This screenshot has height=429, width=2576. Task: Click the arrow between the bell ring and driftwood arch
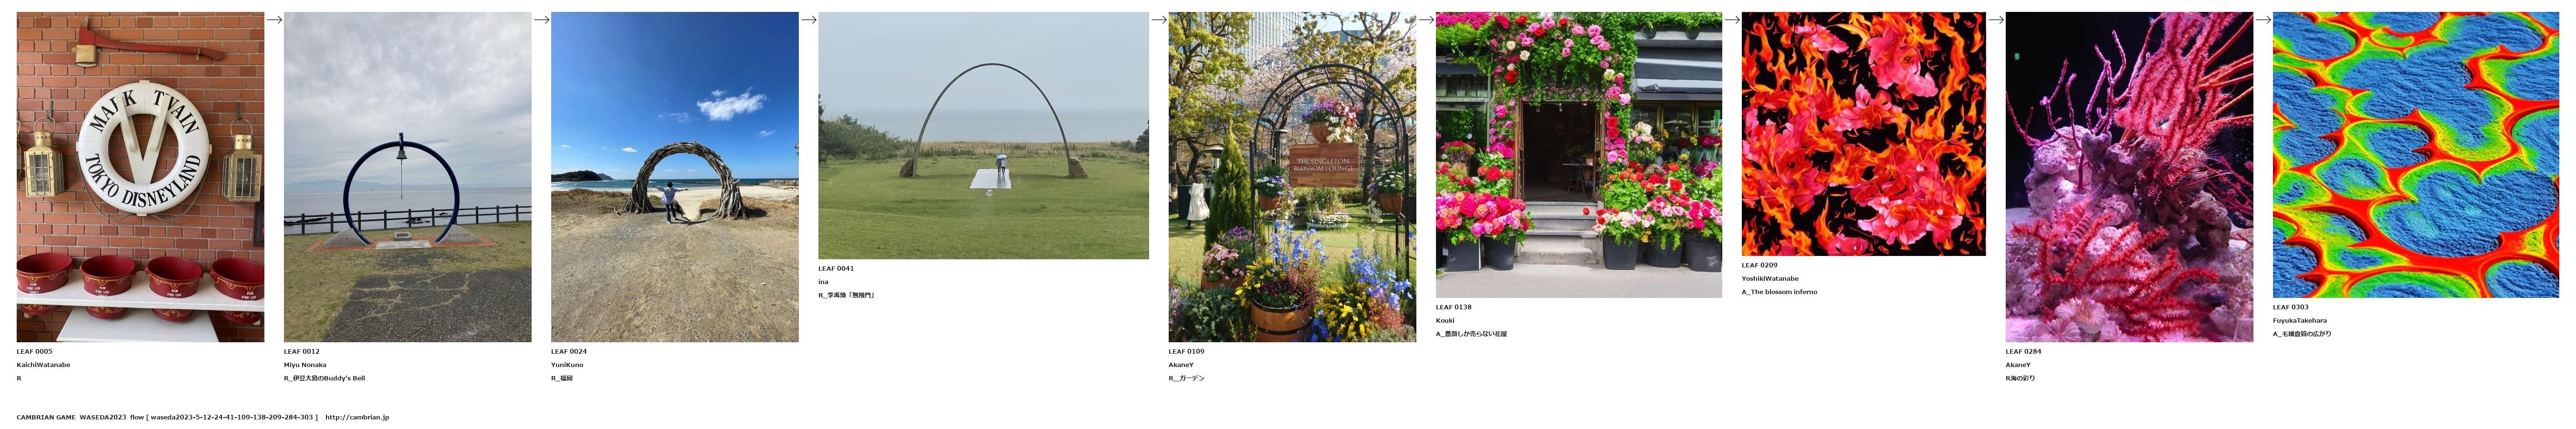click(x=541, y=19)
